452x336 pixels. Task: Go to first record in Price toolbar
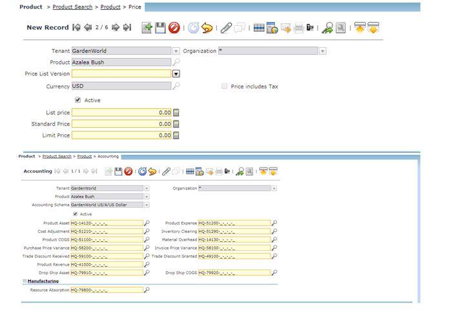76,27
